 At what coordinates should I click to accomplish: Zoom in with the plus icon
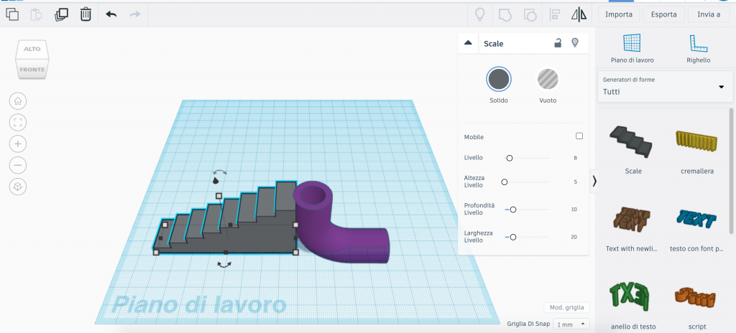click(x=18, y=144)
